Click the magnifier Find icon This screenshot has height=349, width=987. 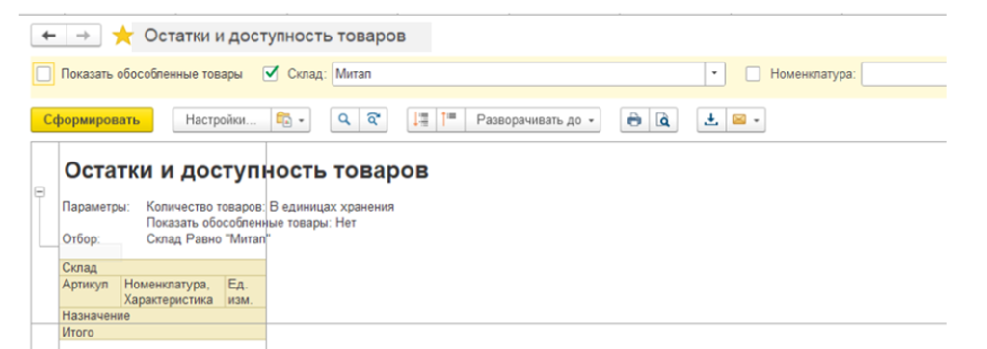coord(345,119)
